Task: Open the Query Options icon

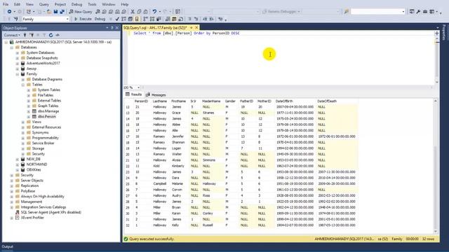Action: tap(130, 19)
